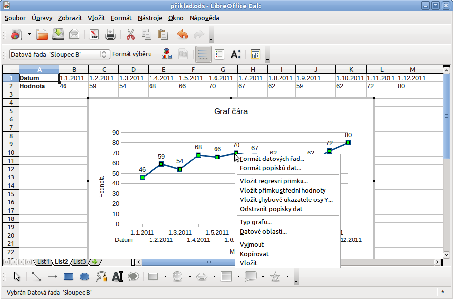
Task: Open the Open file folder icon
Action: click(42, 34)
